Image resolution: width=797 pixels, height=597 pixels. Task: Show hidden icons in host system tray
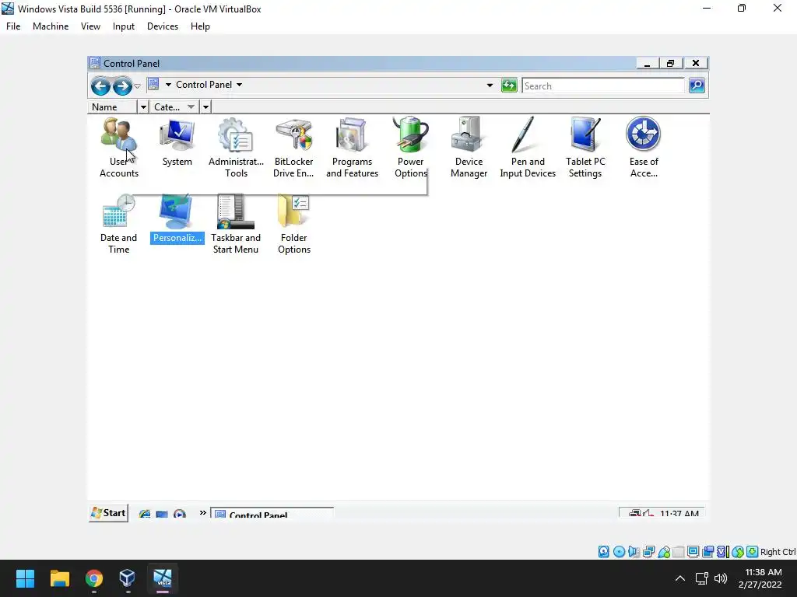pos(680,578)
